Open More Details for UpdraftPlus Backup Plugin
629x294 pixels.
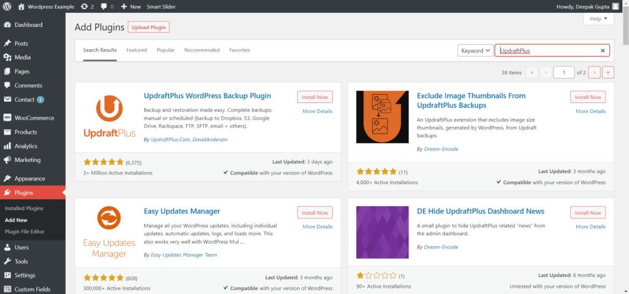click(318, 111)
